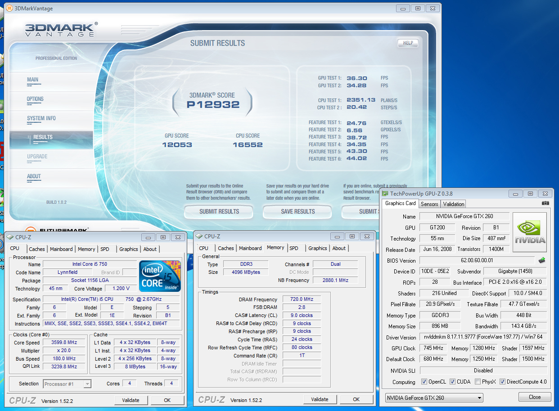The width and height of the screenshot is (559, 411).
Task: Click the NVIDIA SLI value Disabled
Action: (x=483, y=371)
